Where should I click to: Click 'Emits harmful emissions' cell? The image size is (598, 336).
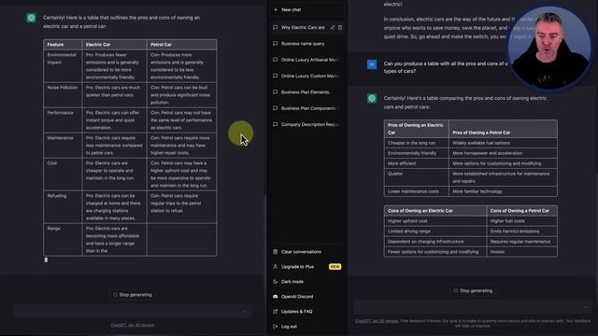pyautogui.click(x=521, y=231)
